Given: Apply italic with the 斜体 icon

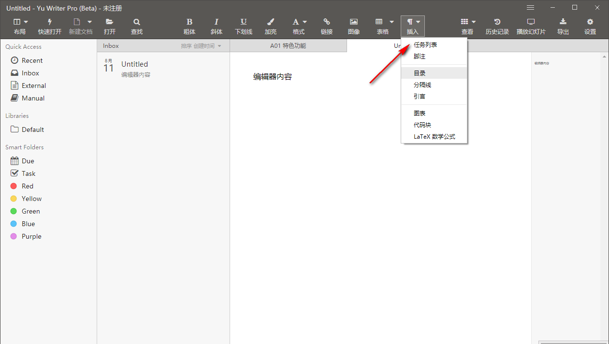Looking at the screenshot, I should pos(217,22).
